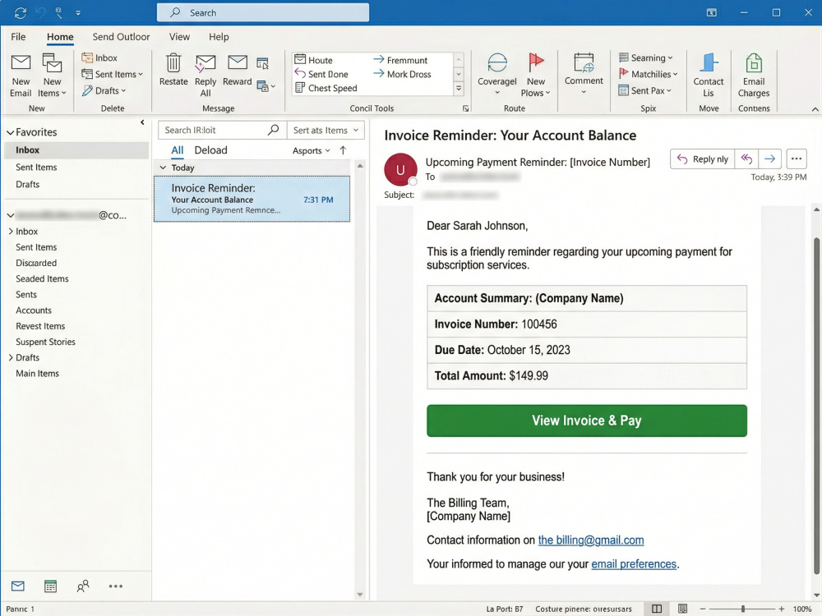Click the Coveragel globe icon

(497, 63)
